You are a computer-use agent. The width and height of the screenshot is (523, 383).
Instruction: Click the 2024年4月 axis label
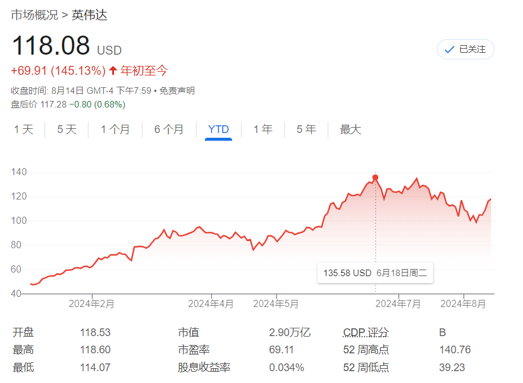coord(211,304)
